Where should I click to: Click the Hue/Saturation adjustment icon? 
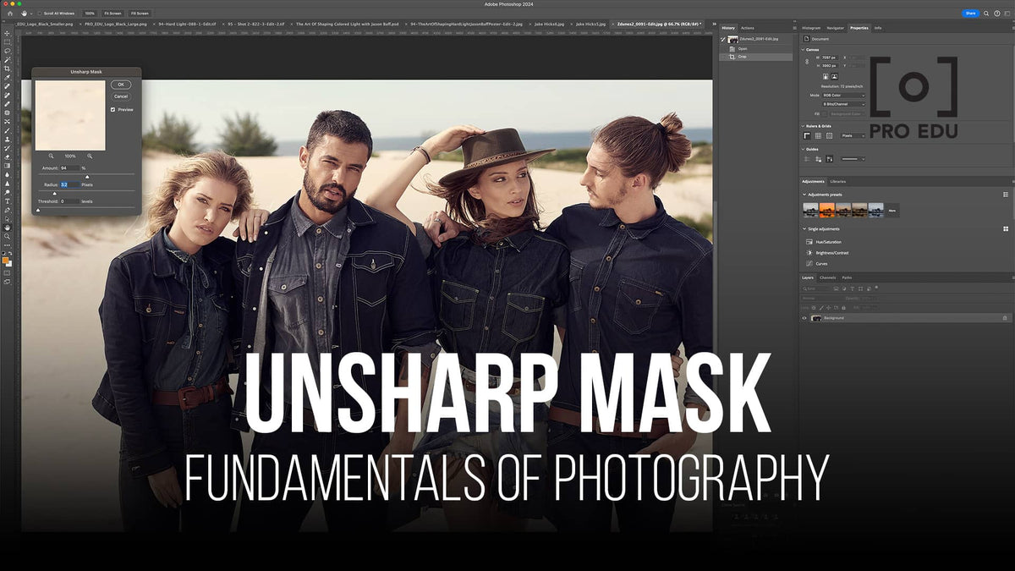click(x=808, y=242)
